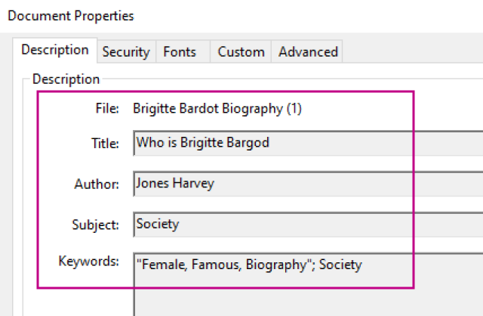Click the "(1)" suffix in the file name

294,109
